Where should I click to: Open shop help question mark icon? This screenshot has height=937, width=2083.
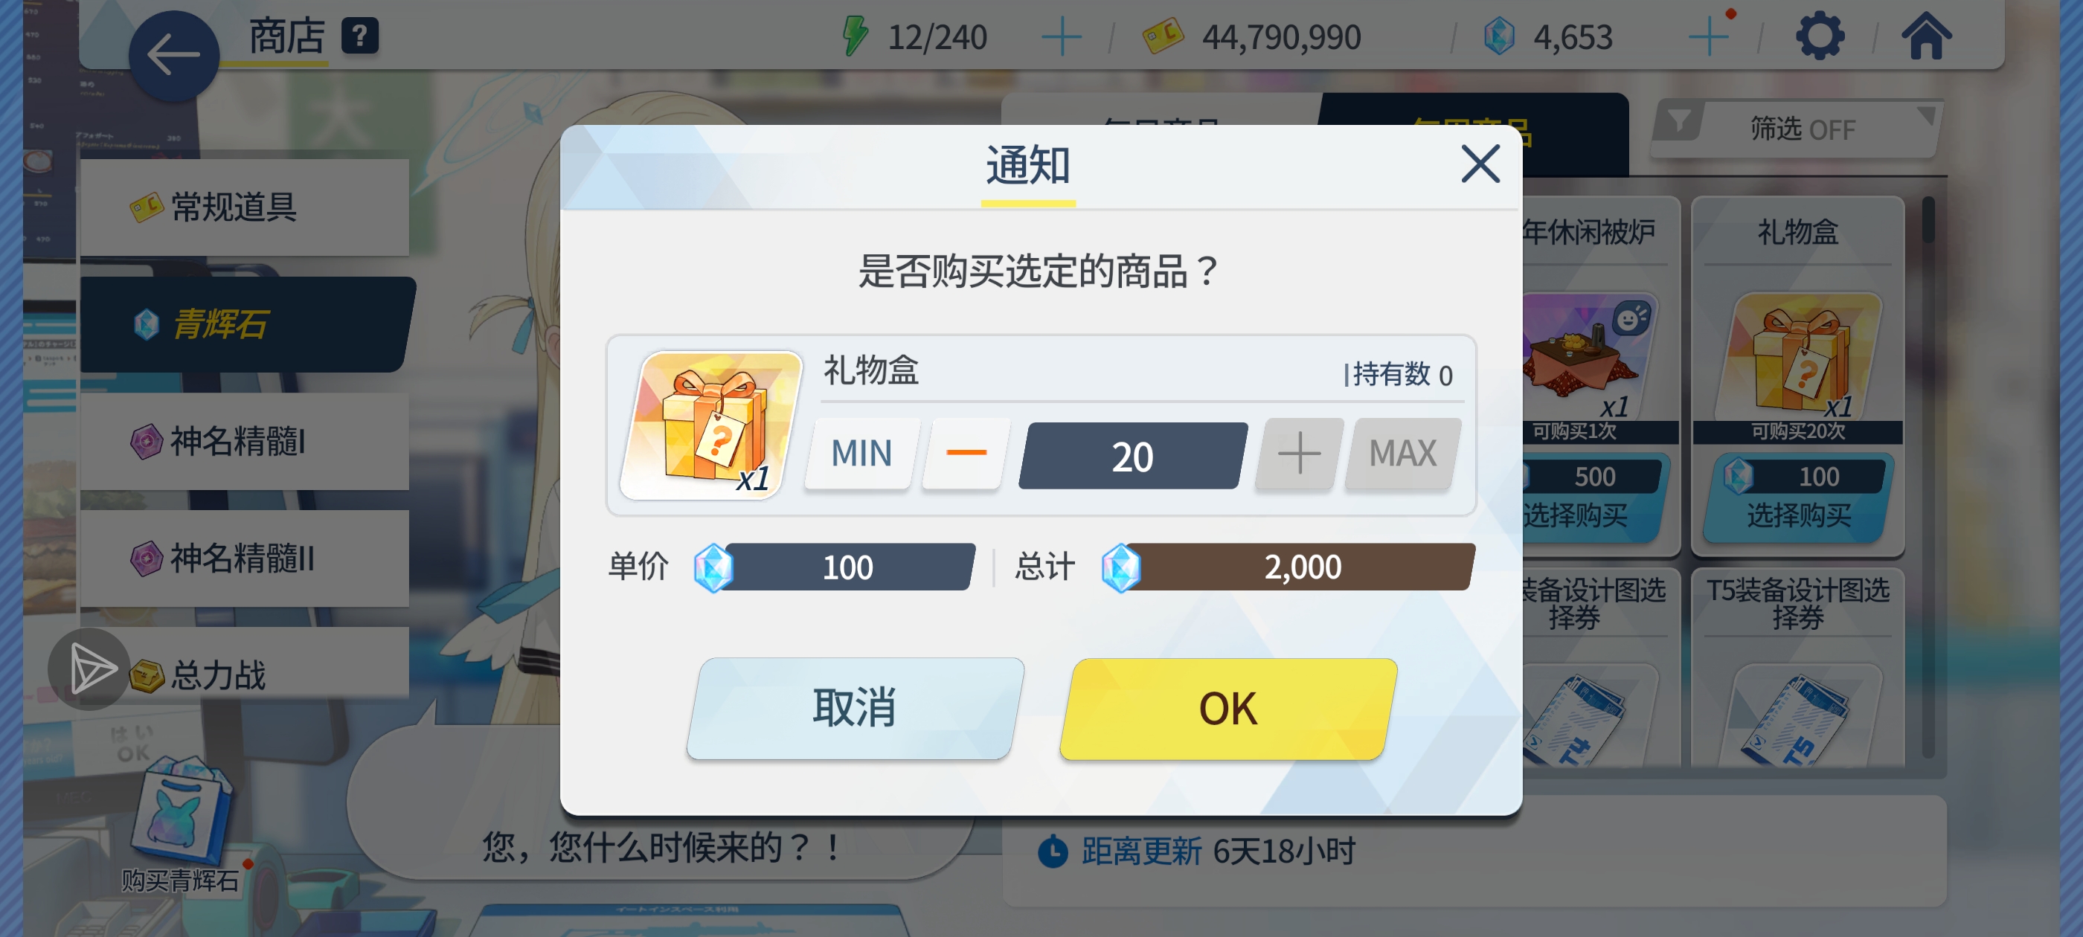coord(360,36)
